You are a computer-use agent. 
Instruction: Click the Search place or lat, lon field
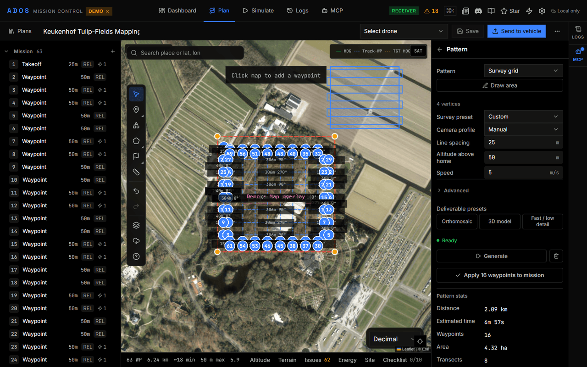point(185,53)
